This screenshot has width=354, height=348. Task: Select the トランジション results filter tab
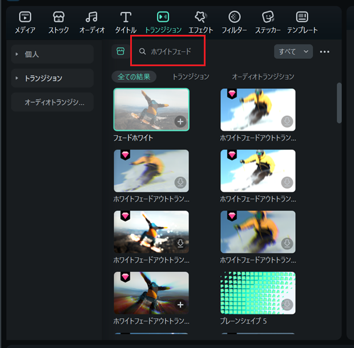pos(191,76)
